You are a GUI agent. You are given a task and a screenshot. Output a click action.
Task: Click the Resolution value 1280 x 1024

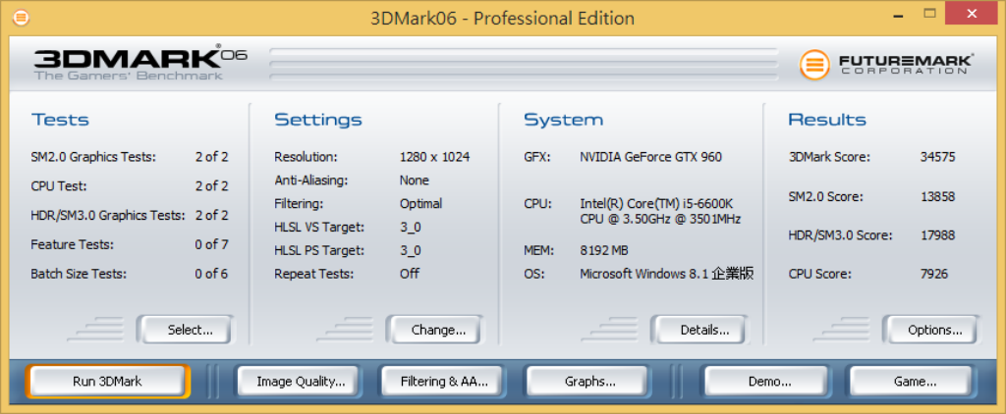coord(434,157)
